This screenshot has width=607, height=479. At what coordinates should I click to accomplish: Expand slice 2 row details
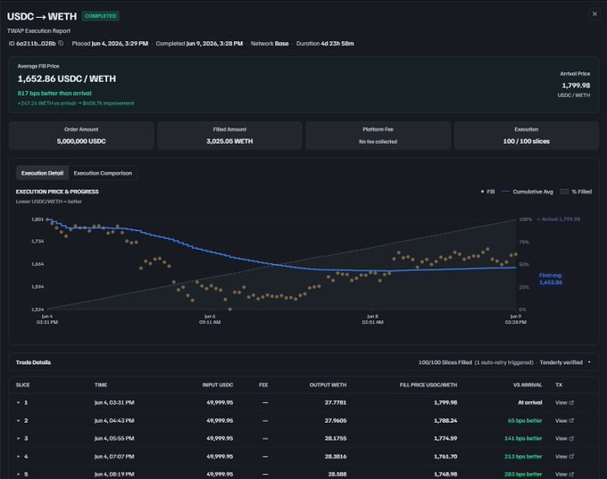[18, 421]
